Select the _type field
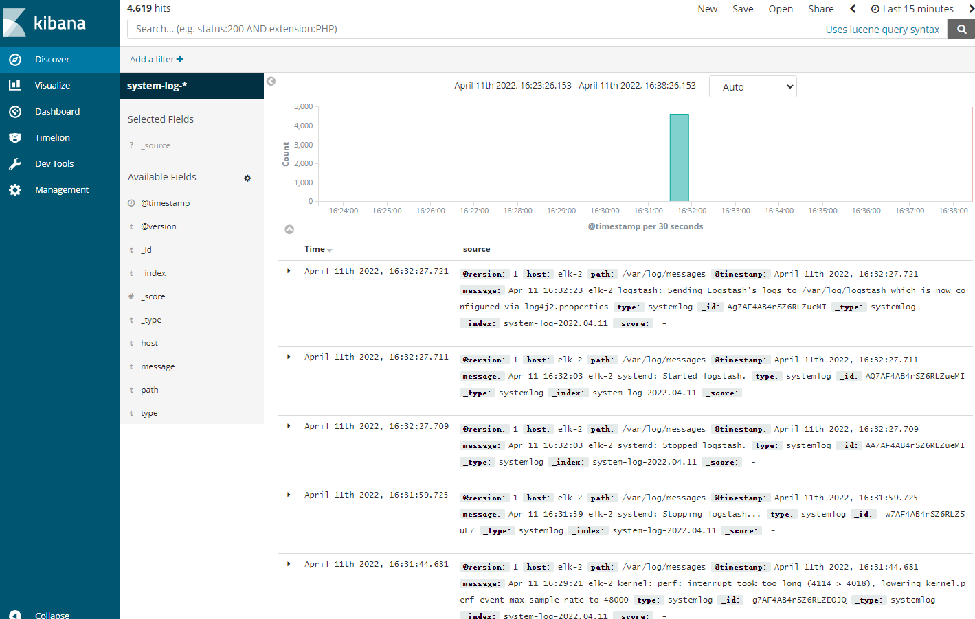975x619 pixels. click(151, 320)
